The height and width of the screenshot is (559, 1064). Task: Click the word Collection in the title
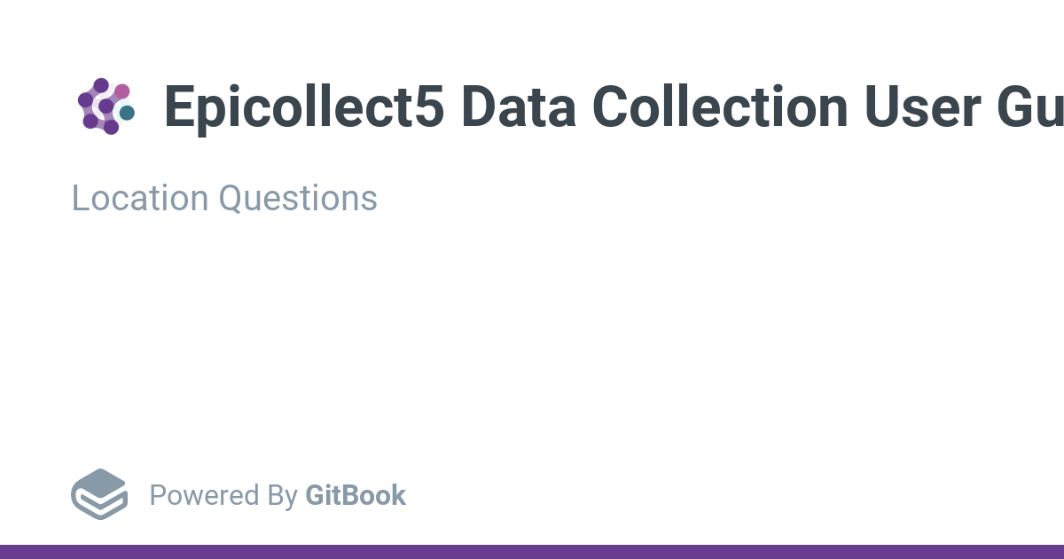[x=720, y=106]
